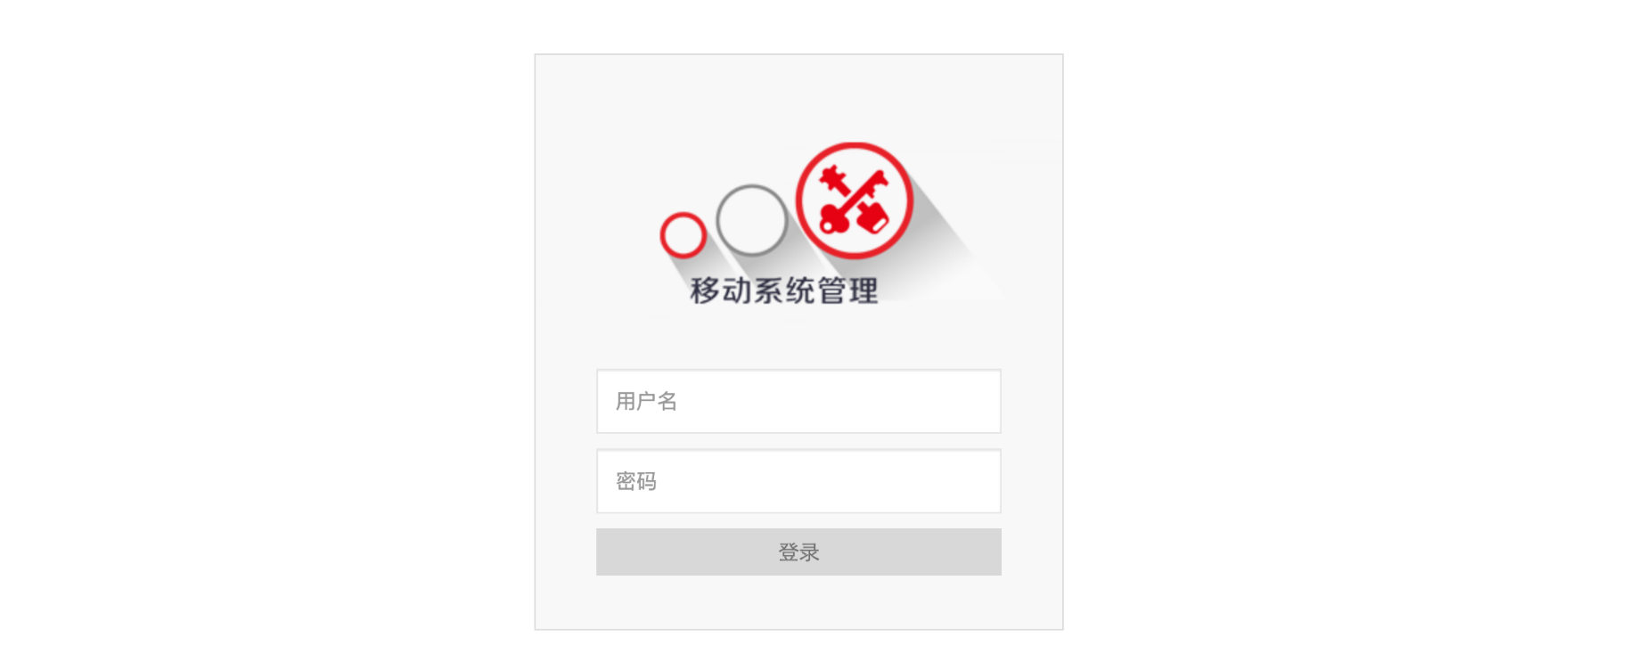This screenshot has height=670, width=1629.
Task: Click the left edge of gray login button
Action: pos(606,552)
